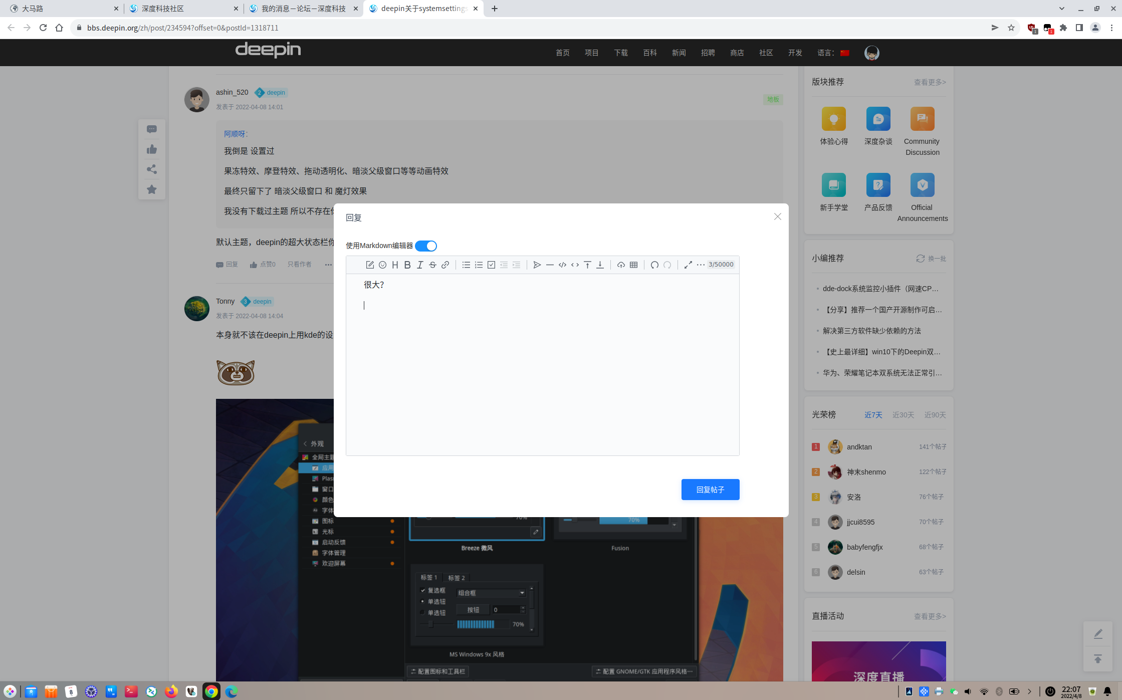The height and width of the screenshot is (700, 1122).
Task: Apply bold formatting in the reply editor
Action: (407, 265)
